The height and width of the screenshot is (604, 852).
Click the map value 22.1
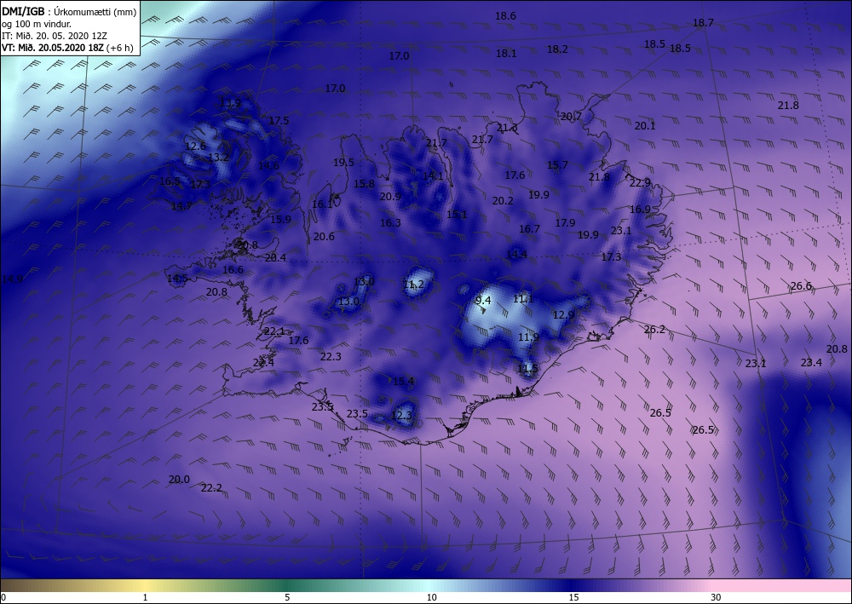274,331
